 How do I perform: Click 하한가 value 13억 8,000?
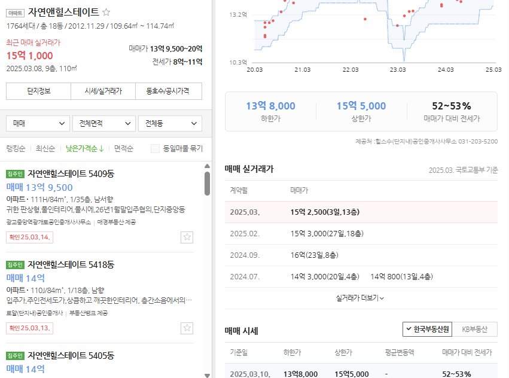270,106
